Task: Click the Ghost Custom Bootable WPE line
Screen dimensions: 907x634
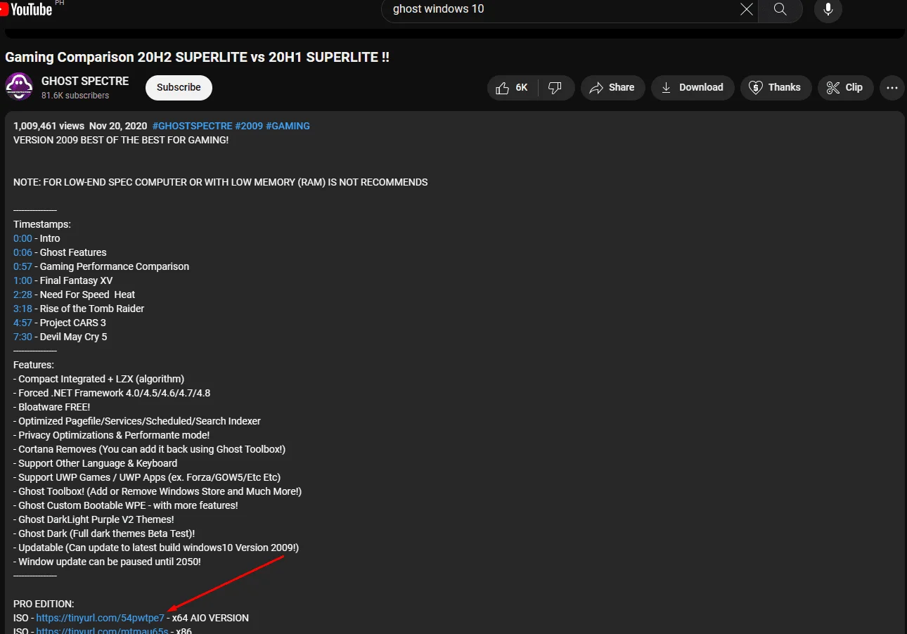Action: (126, 505)
